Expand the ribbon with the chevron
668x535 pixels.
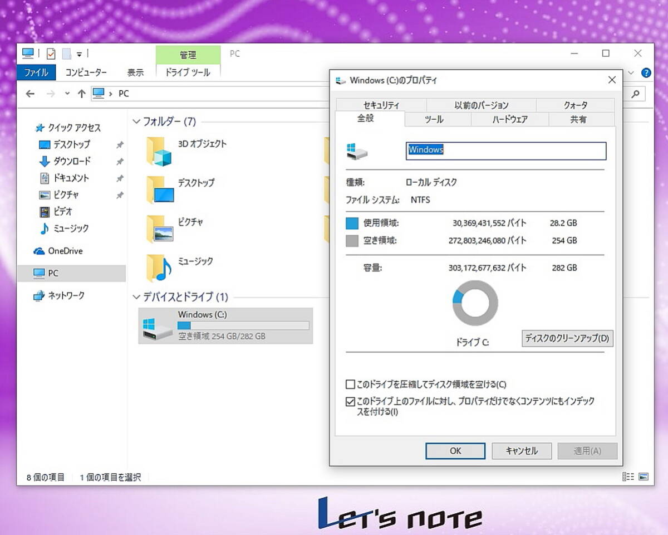(631, 72)
